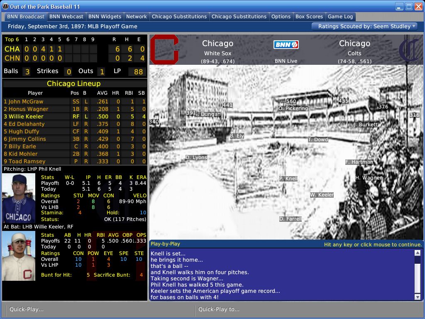The height and width of the screenshot is (319, 425).
Task: Select Honus Wagner in lineup
Action: pyautogui.click(x=29, y=109)
